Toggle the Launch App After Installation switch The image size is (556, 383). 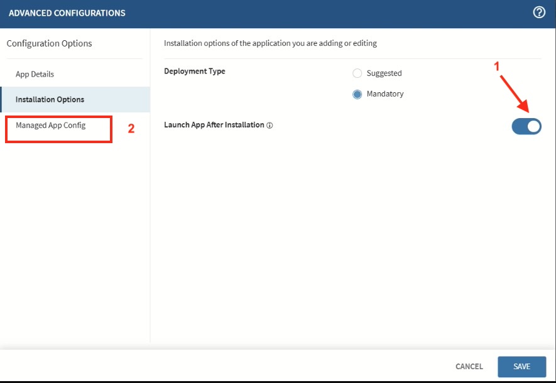point(526,126)
